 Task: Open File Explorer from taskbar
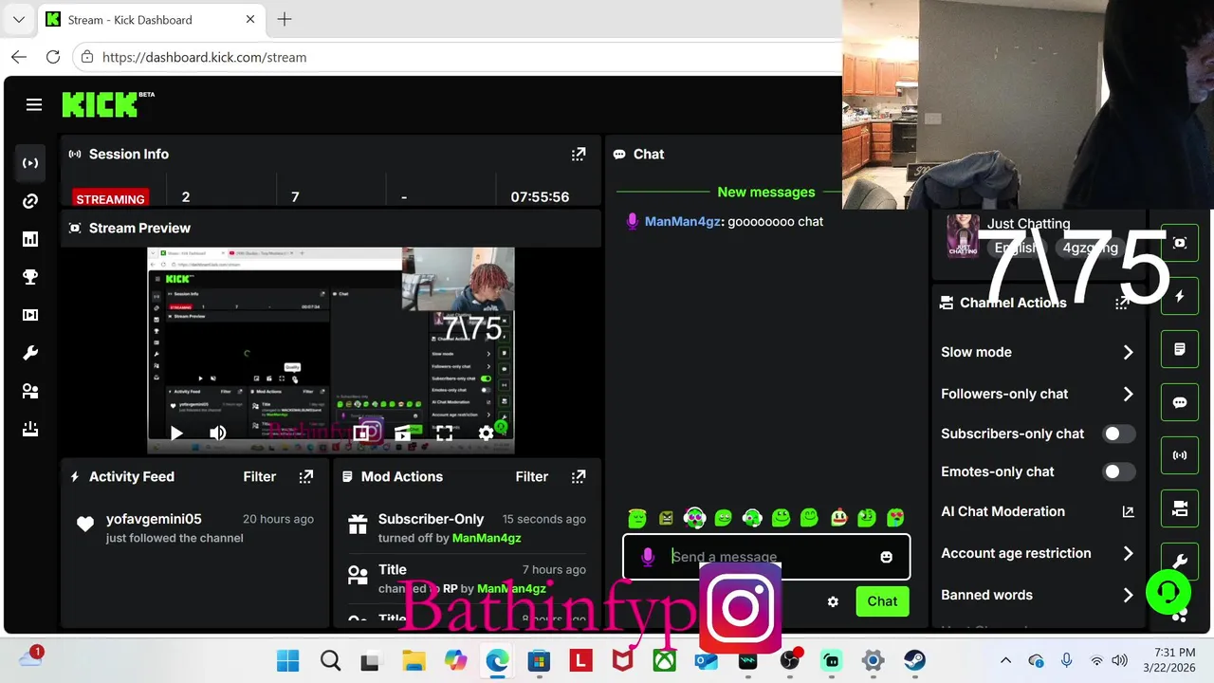pos(414,660)
